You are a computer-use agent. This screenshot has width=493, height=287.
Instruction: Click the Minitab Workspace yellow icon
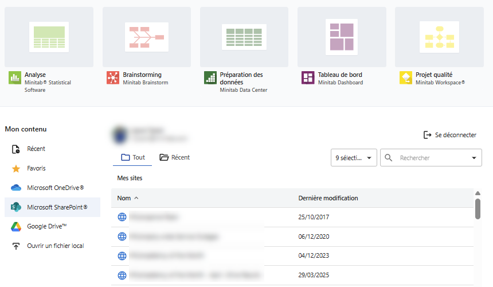point(406,78)
